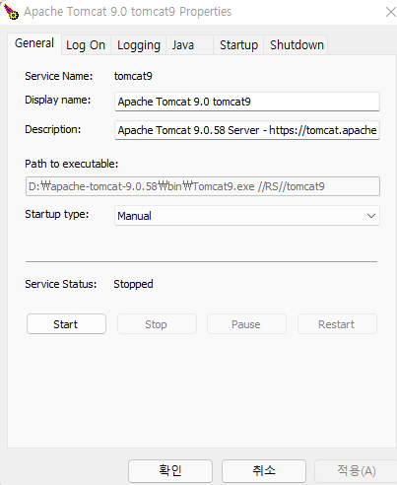Confirm with the 확인 button
The height and width of the screenshot is (485, 397).
[170, 471]
